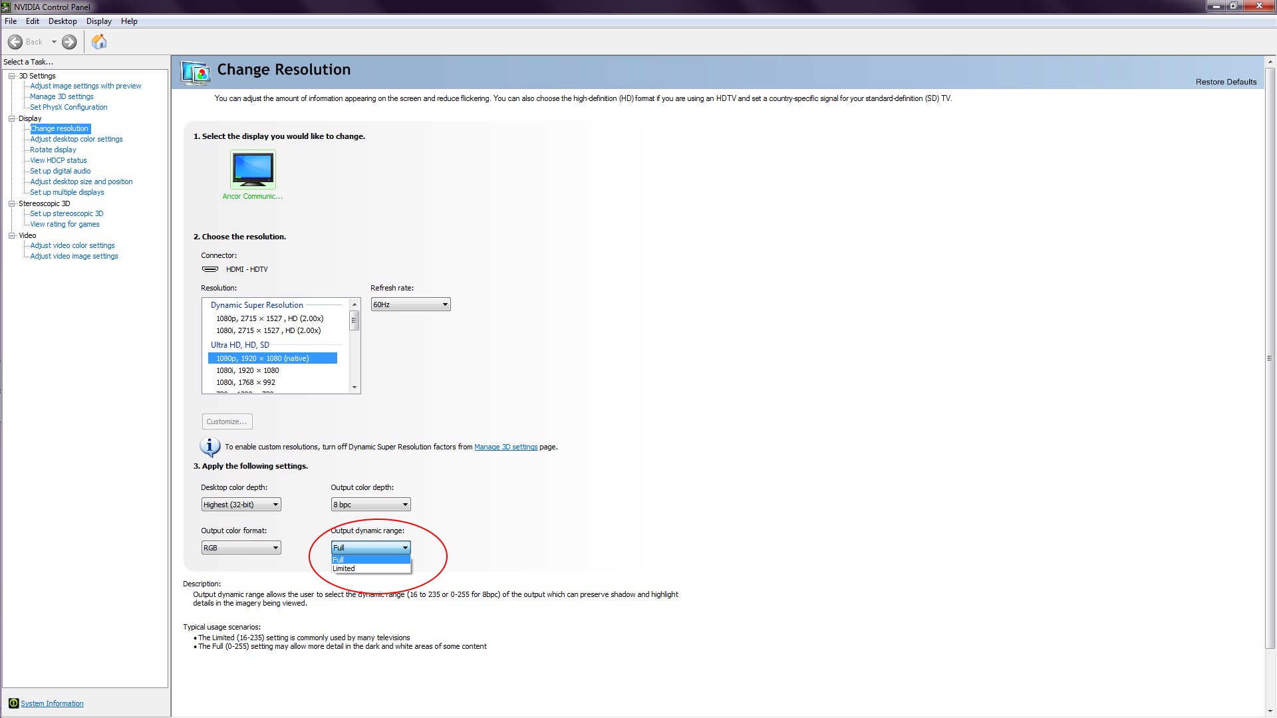Choose Limited in dynamic range list
1277x718 pixels.
pos(344,569)
